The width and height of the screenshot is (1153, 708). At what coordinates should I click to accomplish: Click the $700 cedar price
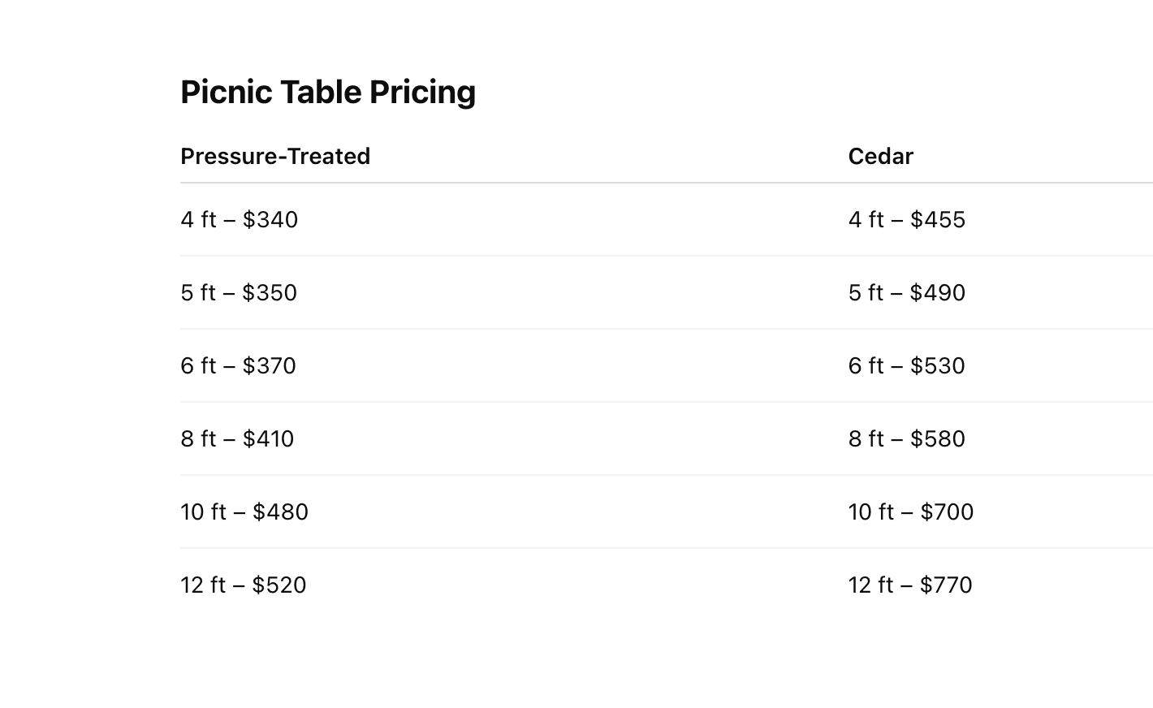point(947,512)
